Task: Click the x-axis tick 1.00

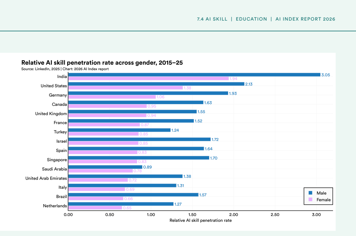Action: coord(151,215)
